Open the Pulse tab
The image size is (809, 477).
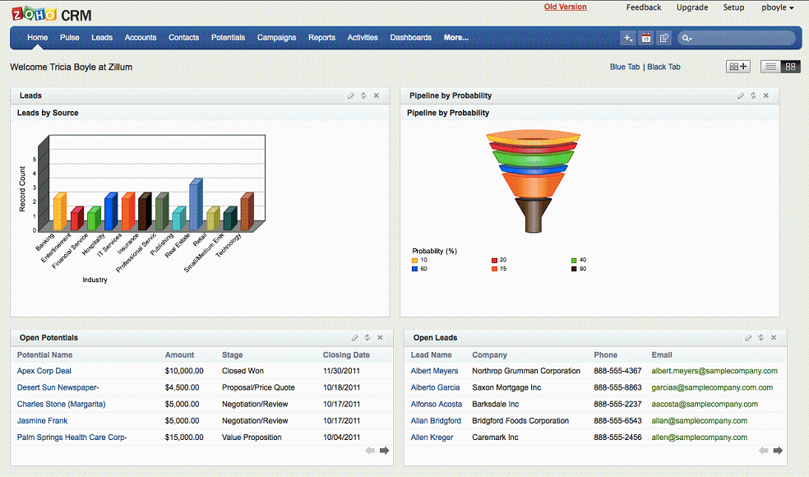coord(70,38)
